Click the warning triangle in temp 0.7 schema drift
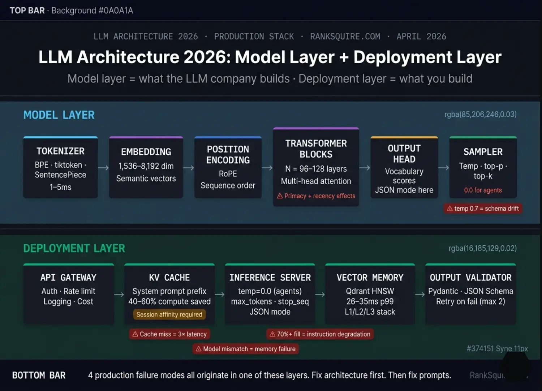The image size is (542, 391). 449,209
